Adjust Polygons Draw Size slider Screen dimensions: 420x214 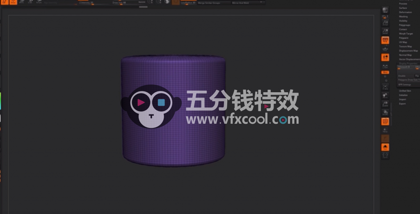click(409, 80)
